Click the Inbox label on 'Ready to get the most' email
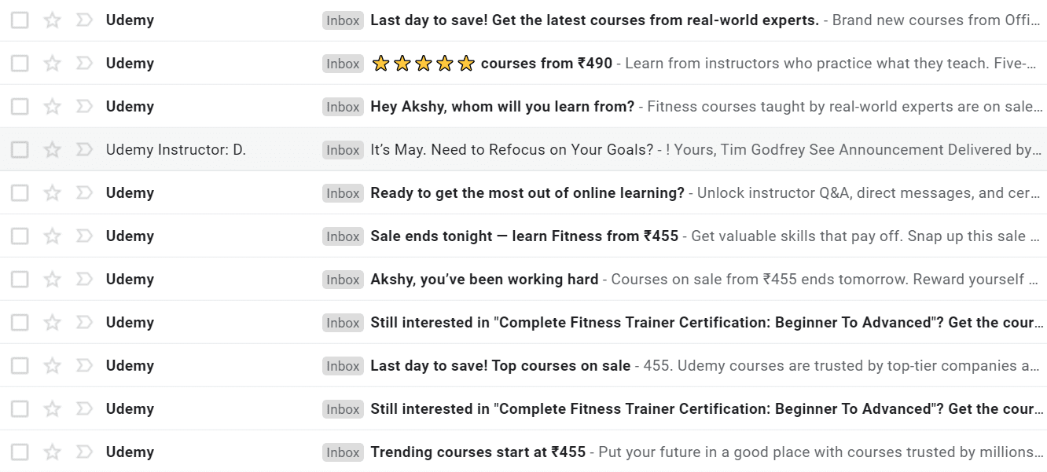This screenshot has height=472, width=1047. point(343,193)
